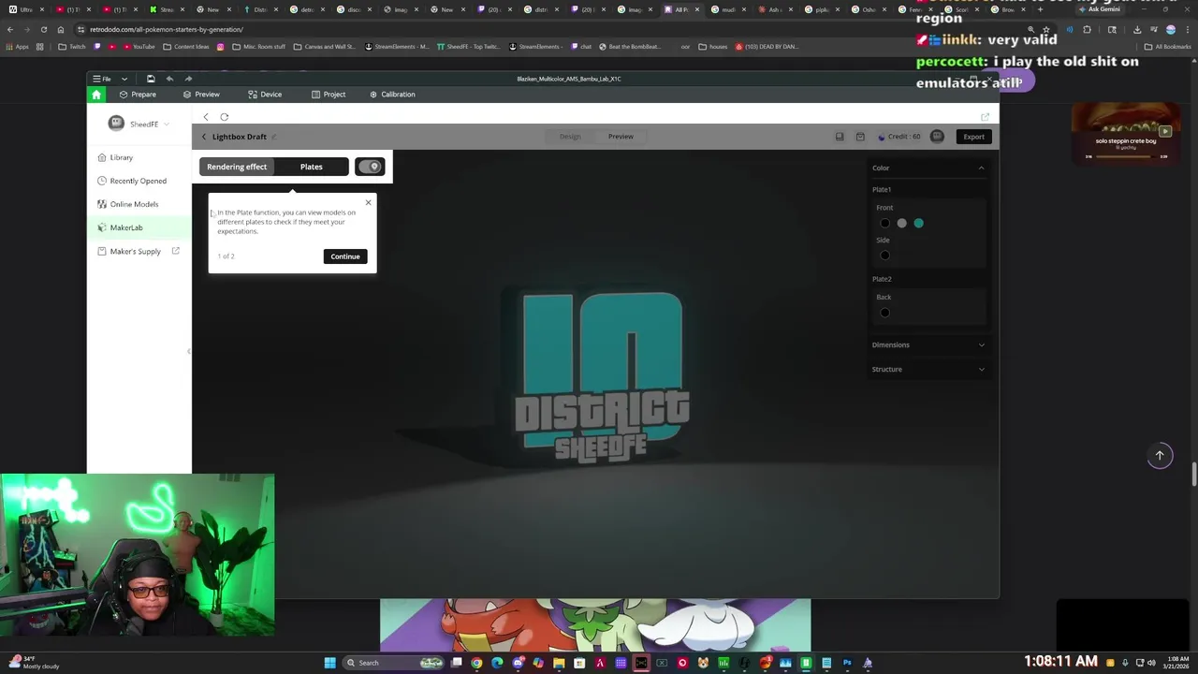
Task: Click the browser home icon
Action: click(61, 29)
